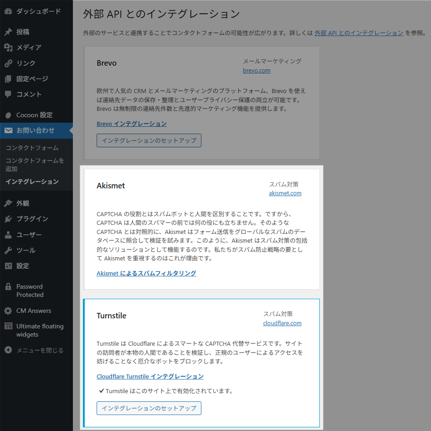The height and width of the screenshot is (431, 431).
Task: Visit the akismet.com link
Action: point(285,193)
